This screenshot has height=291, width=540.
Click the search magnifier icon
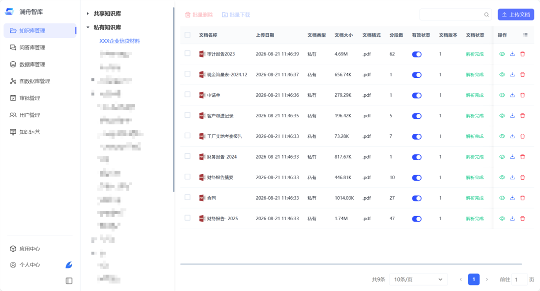[x=486, y=15]
